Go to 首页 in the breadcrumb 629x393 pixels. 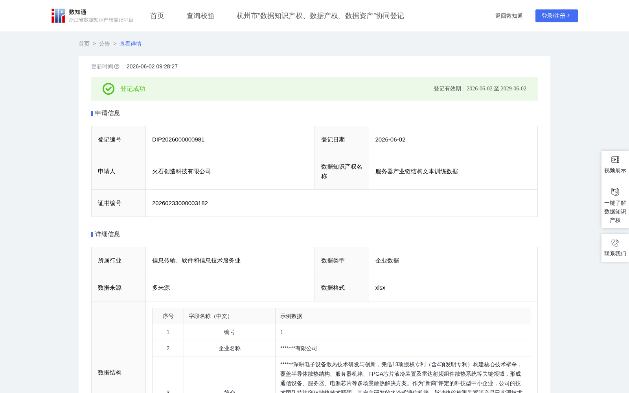coord(84,44)
